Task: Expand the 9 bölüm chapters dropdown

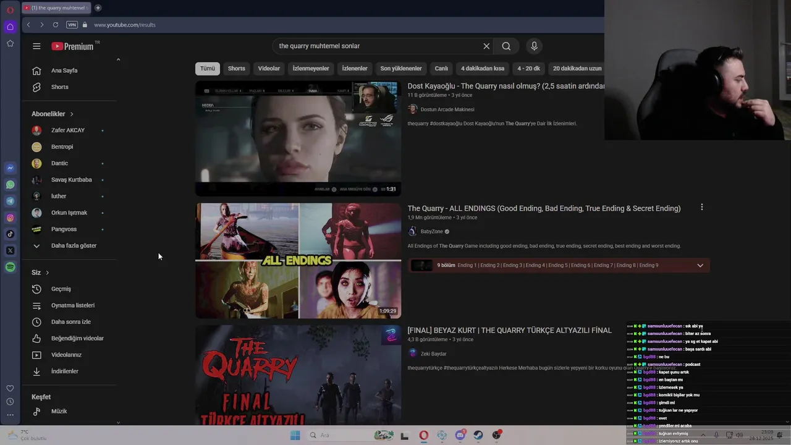Action: click(x=700, y=266)
